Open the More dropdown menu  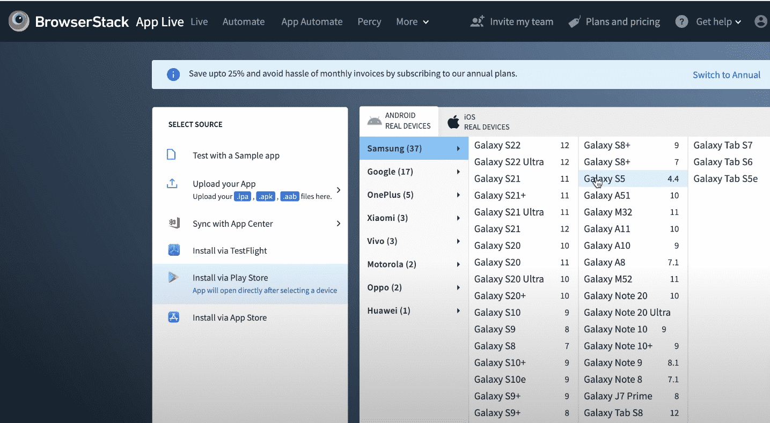(x=412, y=22)
